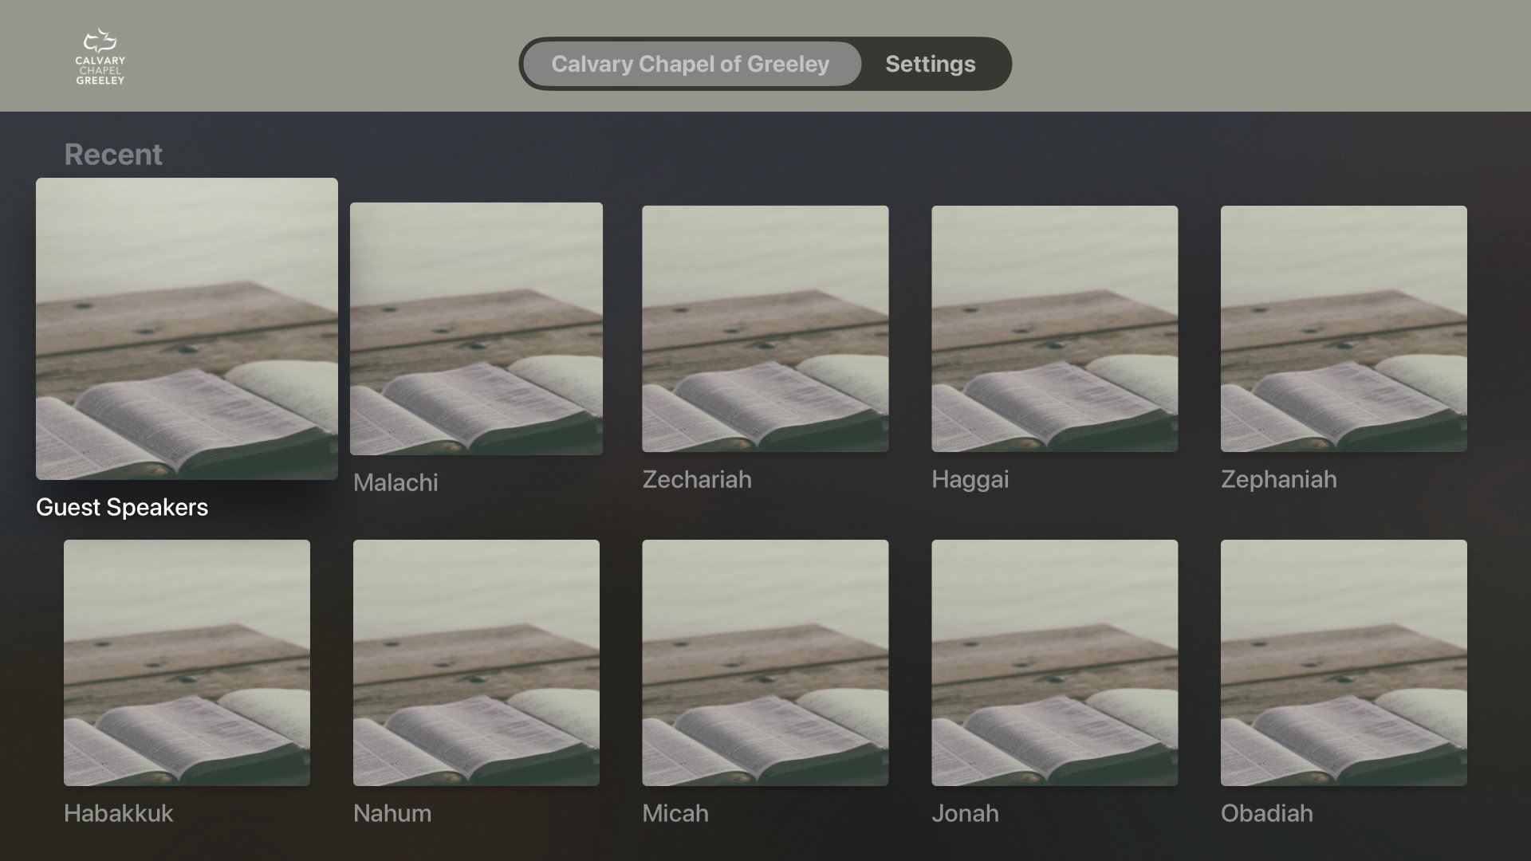This screenshot has height=861, width=1531.
Task: Open the Habakkuk series thumbnail
Action: click(x=187, y=662)
